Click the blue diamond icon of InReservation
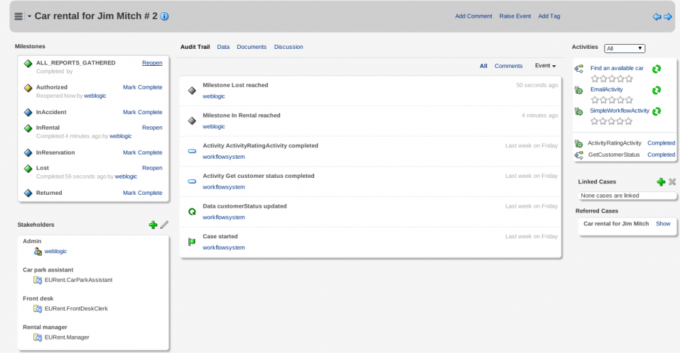This screenshot has width=680, height=353. pyautogui.click(x=28, y=153)
